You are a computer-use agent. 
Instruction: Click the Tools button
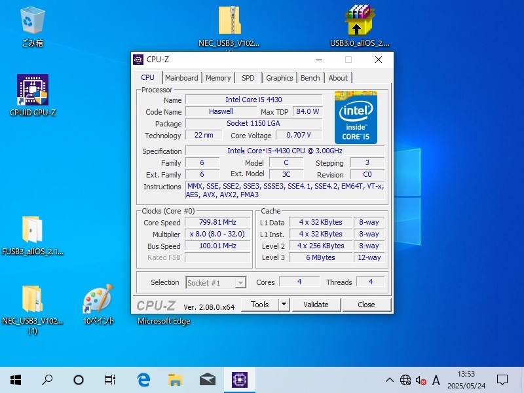pyautogui.click(x=260, y=305)
